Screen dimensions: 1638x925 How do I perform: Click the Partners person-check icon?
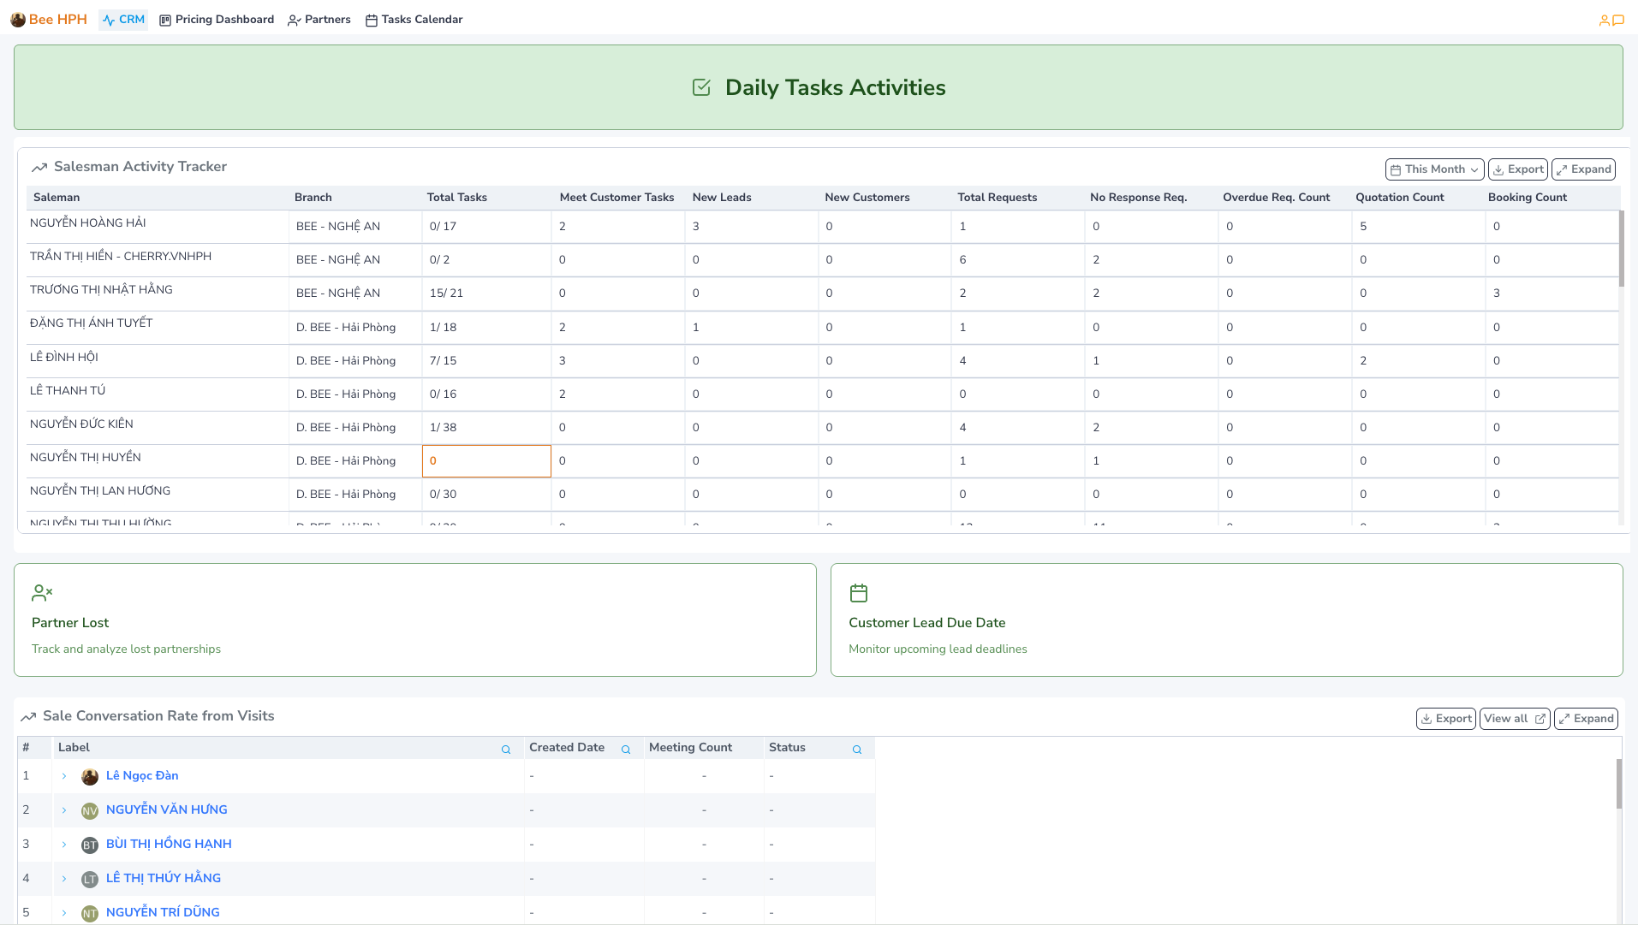294,19
